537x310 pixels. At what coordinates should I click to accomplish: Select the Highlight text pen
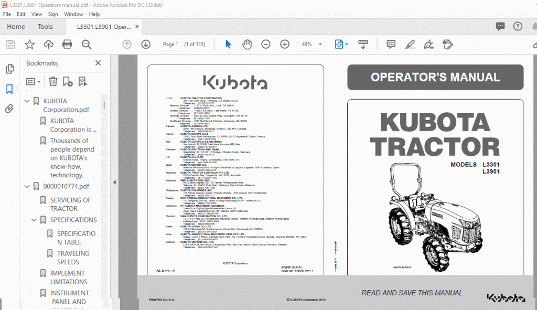410,44
